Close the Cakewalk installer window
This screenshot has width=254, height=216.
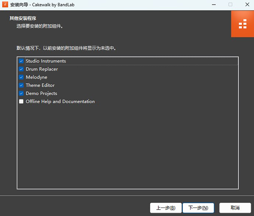pyautogui.click(x=247, y=5)
